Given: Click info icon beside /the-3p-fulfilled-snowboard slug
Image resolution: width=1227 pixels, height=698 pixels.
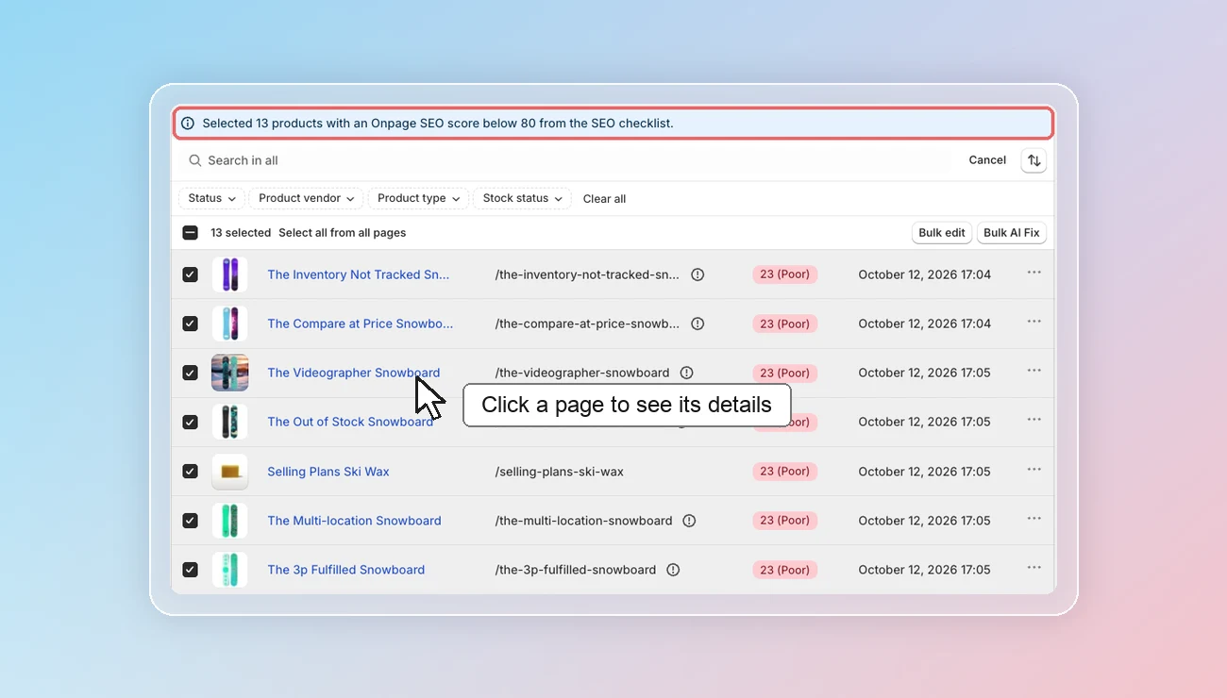Looking at the screenshot, I should (x=673, y=570).
